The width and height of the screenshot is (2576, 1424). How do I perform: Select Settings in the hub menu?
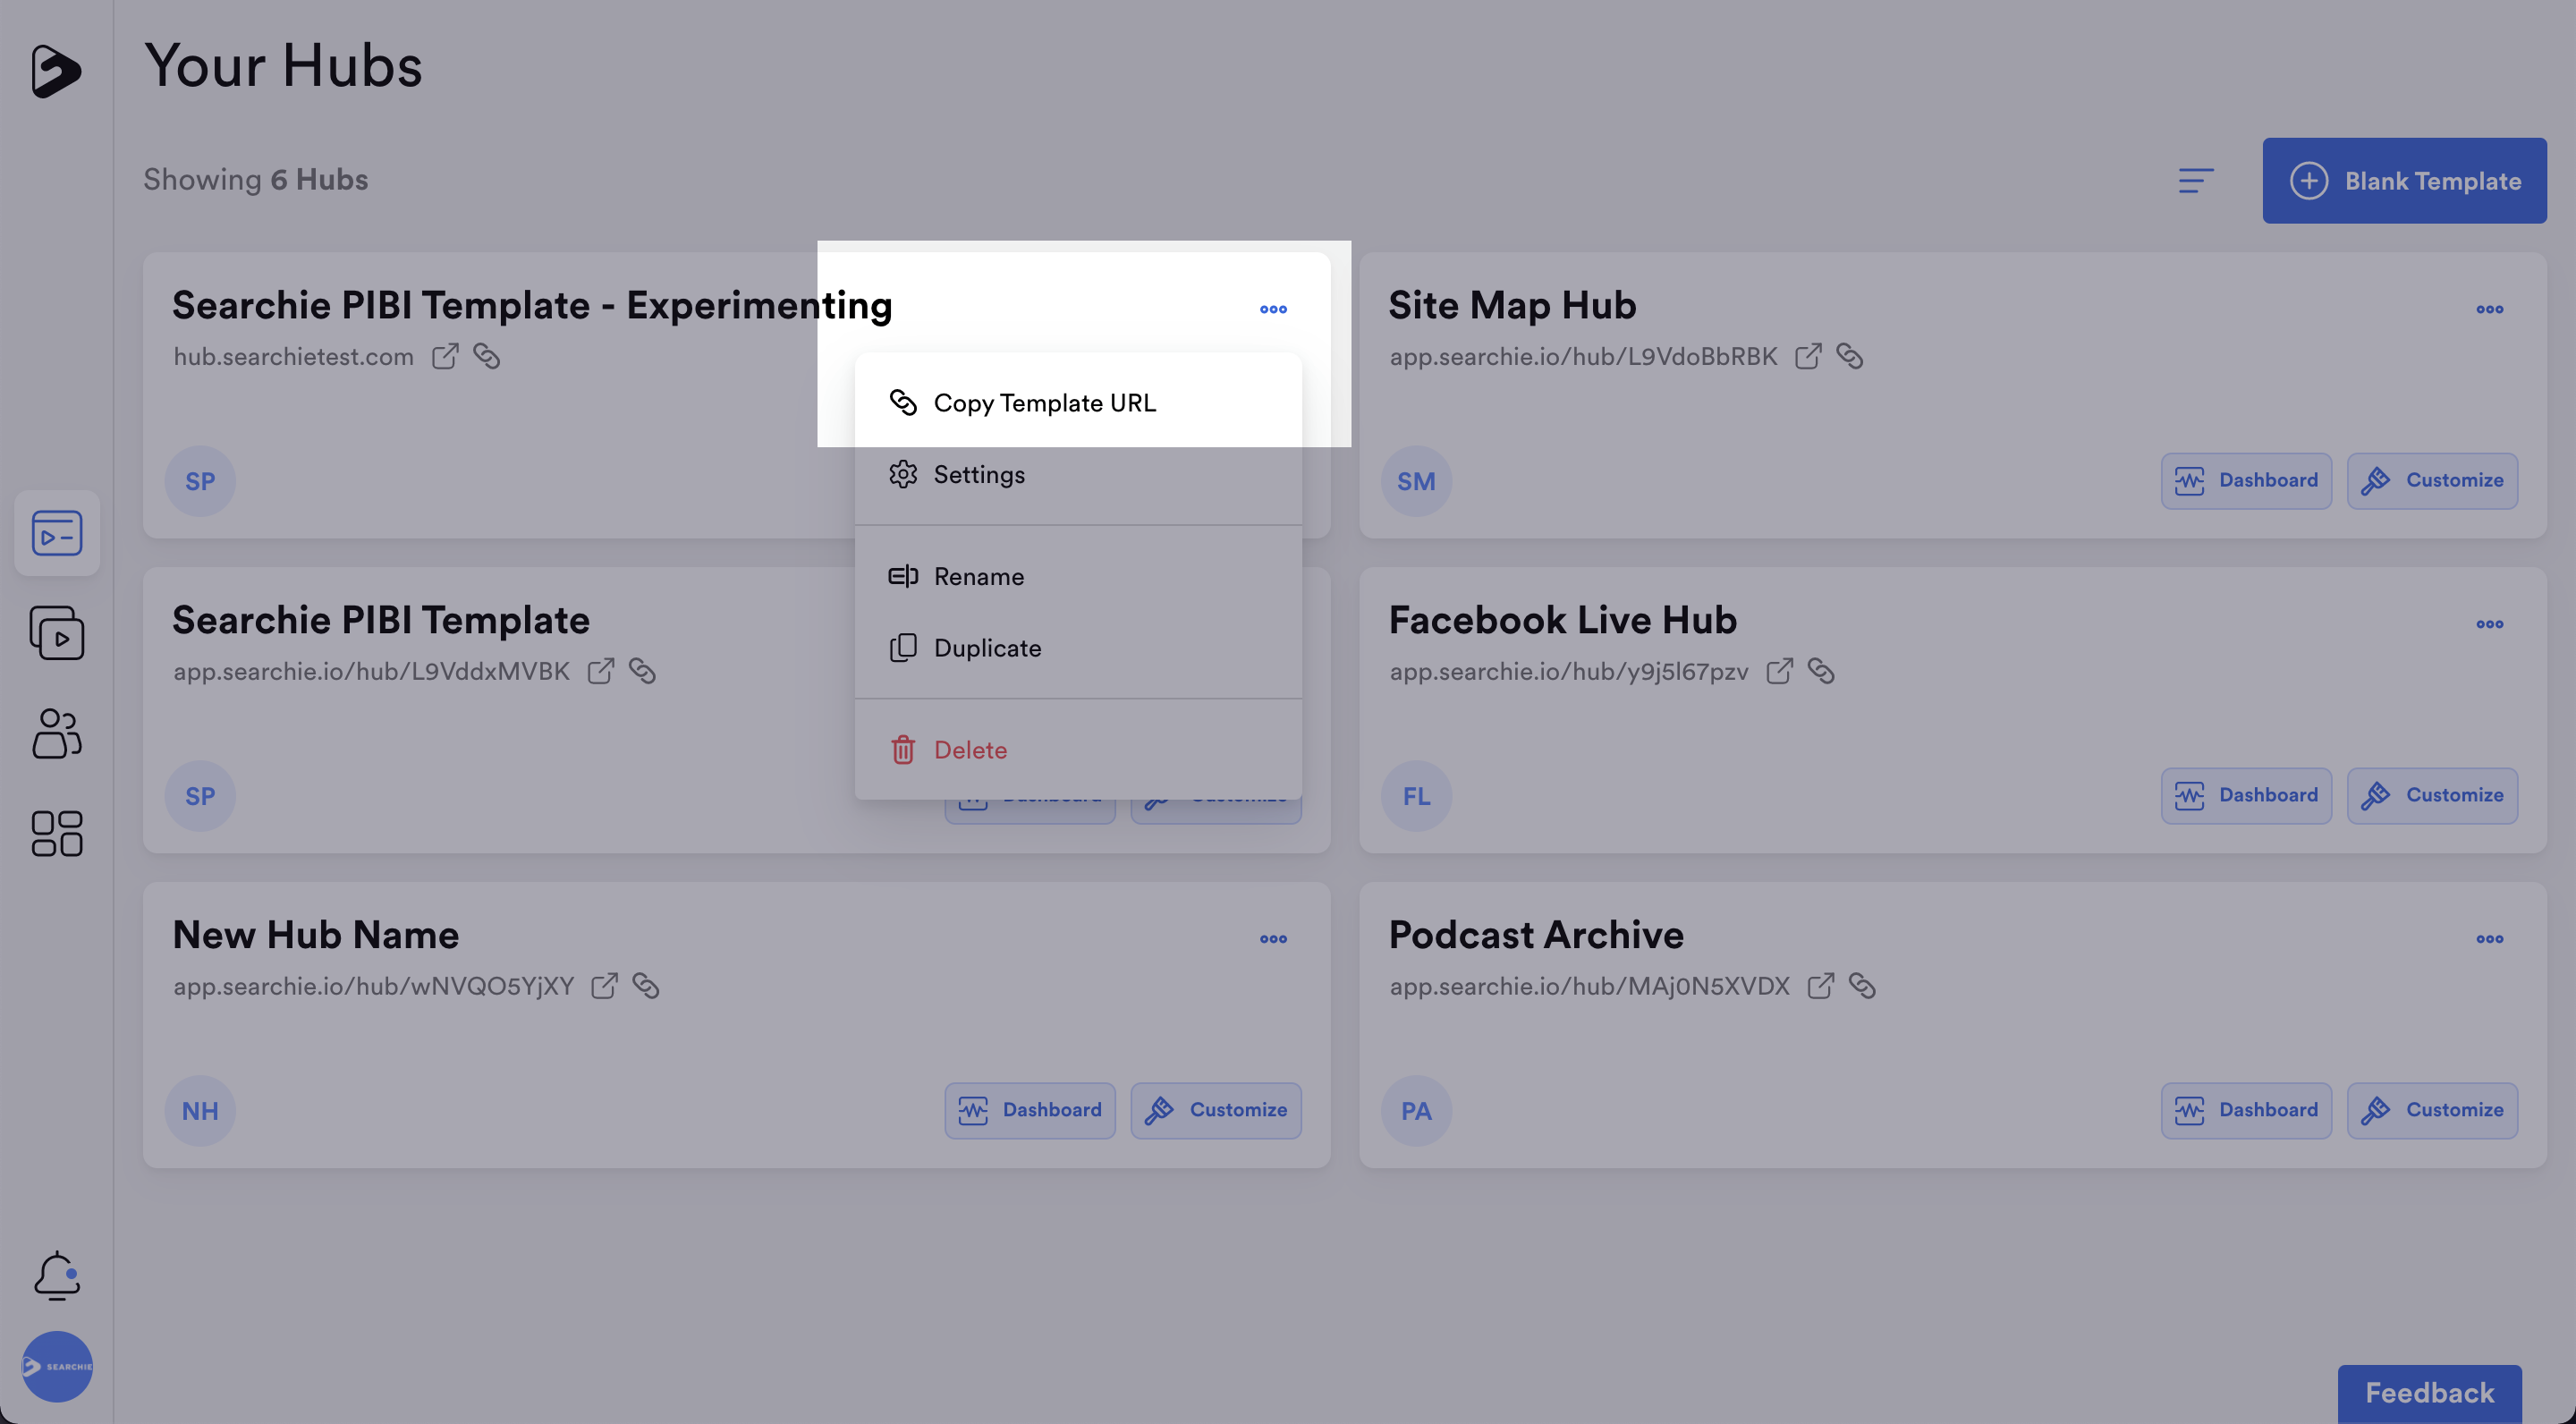pyautogui.click(x=1078, y=475)
